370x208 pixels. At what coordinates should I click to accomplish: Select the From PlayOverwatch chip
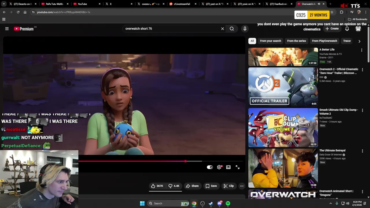[324, 41]
